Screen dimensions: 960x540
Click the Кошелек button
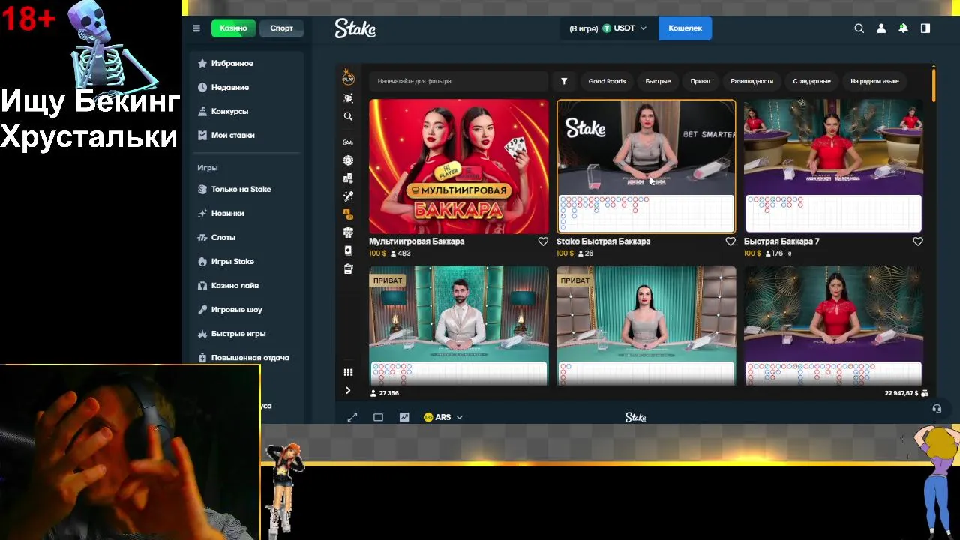coord(685,28)
